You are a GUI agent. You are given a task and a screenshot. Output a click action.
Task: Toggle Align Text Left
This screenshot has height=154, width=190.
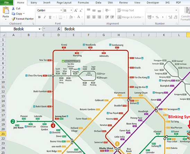(88, 17)
